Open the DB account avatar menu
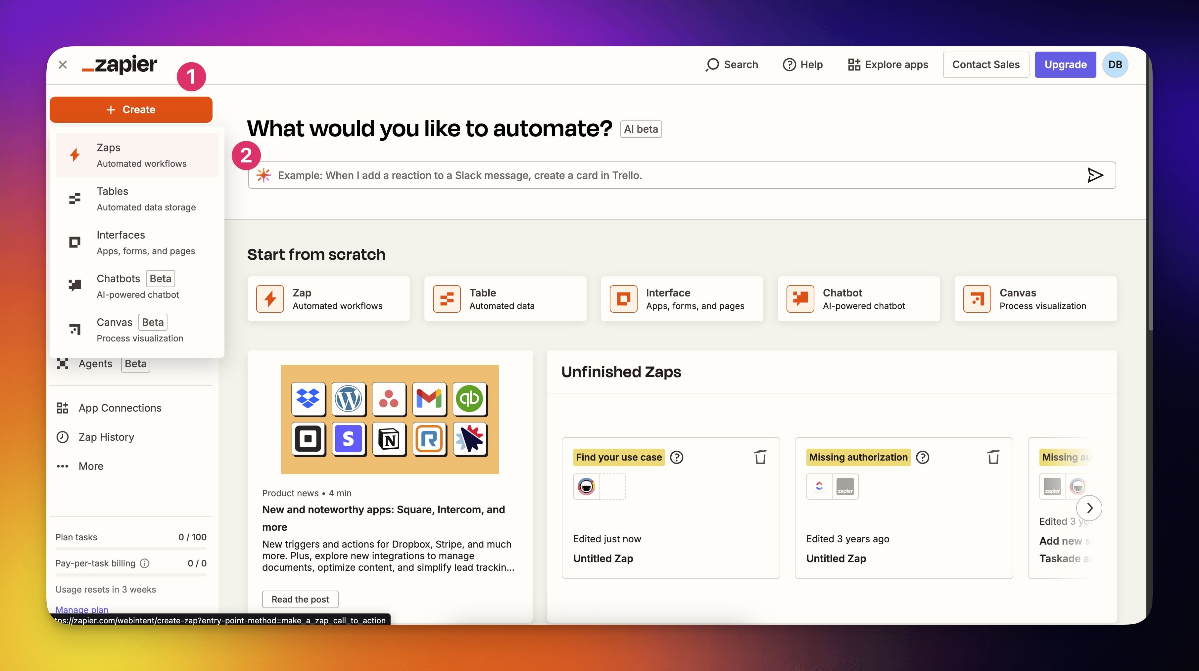Image resolution: width=1199 pixels, height=671 pixels. 1115,65
